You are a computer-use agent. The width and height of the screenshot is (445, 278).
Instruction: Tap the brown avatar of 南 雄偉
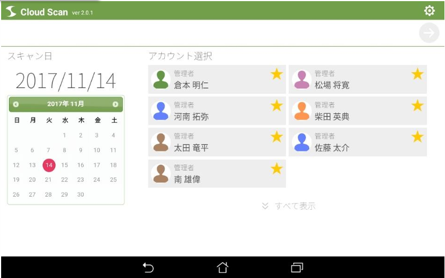coord(161,174)
